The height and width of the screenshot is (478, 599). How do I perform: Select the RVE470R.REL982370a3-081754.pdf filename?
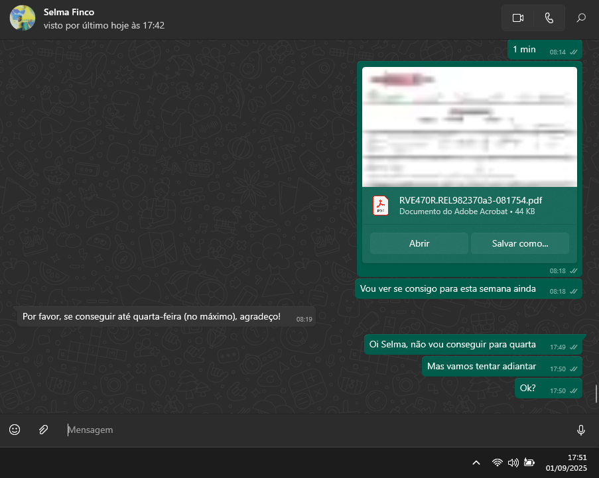(x=470, y=200)
